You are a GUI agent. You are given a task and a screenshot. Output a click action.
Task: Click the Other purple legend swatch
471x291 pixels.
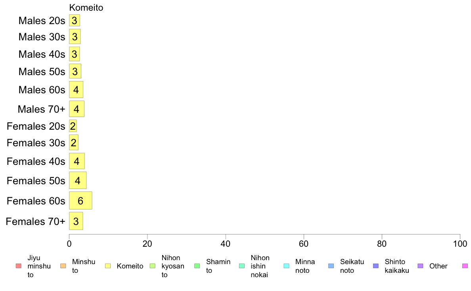pyautogui.click(x=421, y=266)
